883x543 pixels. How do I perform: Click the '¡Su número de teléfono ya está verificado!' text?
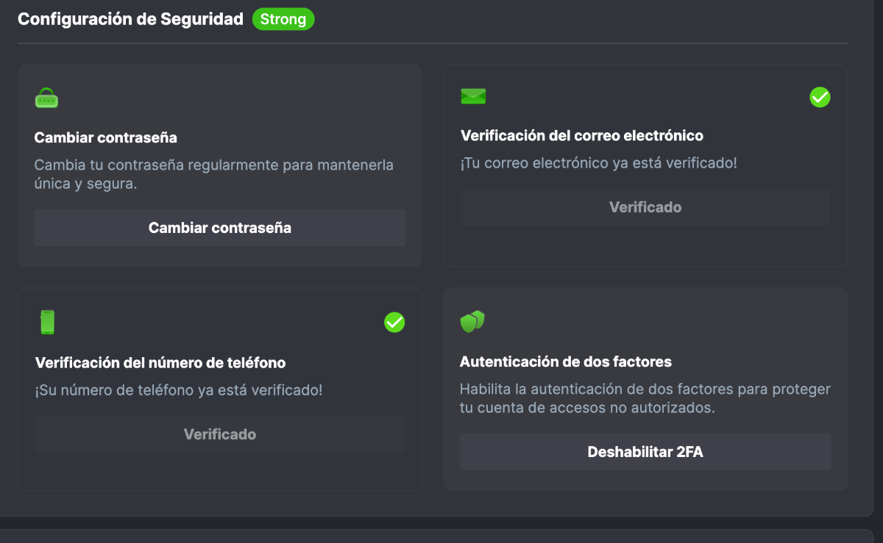pyautogui.click(x=179, y=389)
